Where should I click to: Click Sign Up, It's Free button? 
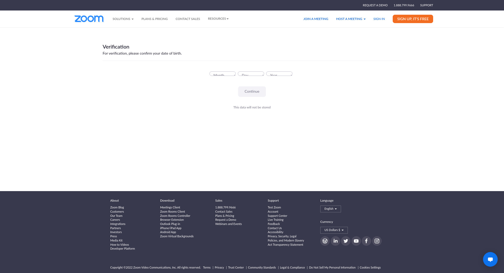coord(413,19)
